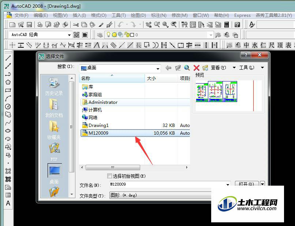Click the New drawing toolbar icon
Screen dimensions: 295x226
(x=12, y=25)
